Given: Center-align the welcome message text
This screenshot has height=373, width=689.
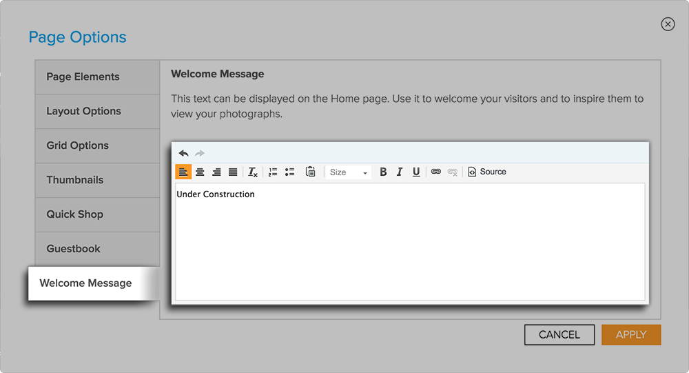Looking at the screenshot, I should click(x=200, y=172).
